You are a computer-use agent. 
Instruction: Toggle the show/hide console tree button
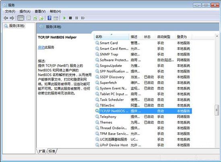(x=21, y=18)
